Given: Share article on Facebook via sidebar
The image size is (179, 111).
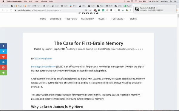Looking at the screenshot, I should pyautogui.click(x=3, y=46).
